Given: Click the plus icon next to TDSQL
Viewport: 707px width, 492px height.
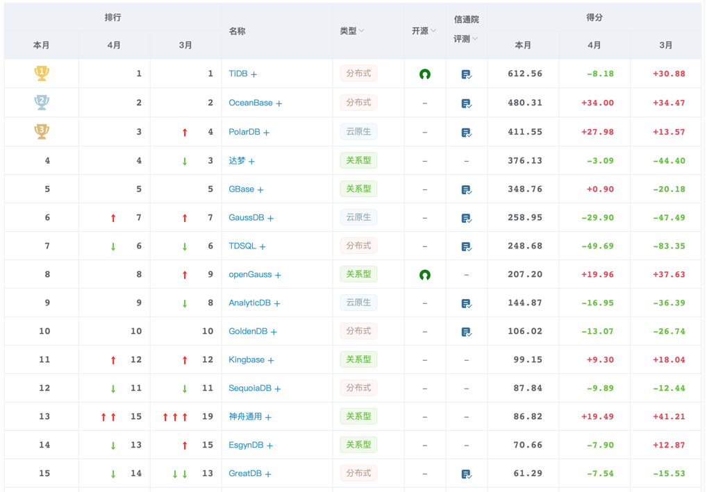Looking at the screenshot, I should [x=263, y=246].
